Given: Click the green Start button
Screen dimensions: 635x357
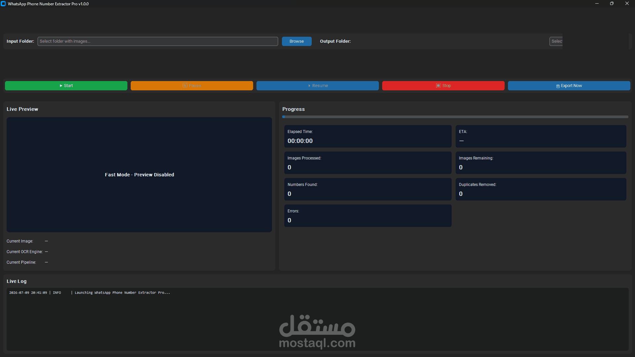Looking at the screenshot, I should pyautogui.click(x=66, y=86).
